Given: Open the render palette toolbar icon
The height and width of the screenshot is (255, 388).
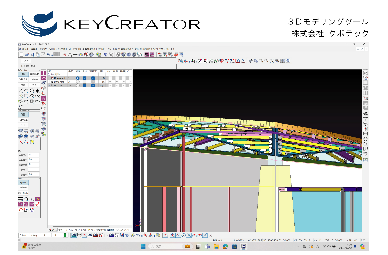Looking at the screenshot, I should click(99, 54).
